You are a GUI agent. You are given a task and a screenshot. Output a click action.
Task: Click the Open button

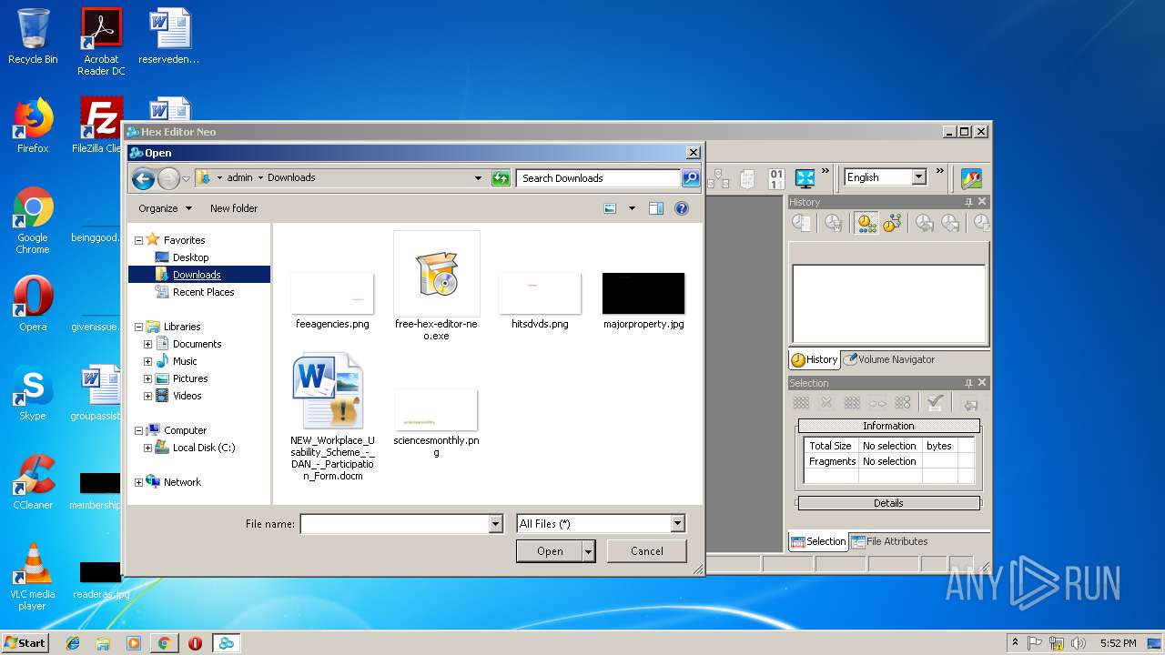(550, 551)
